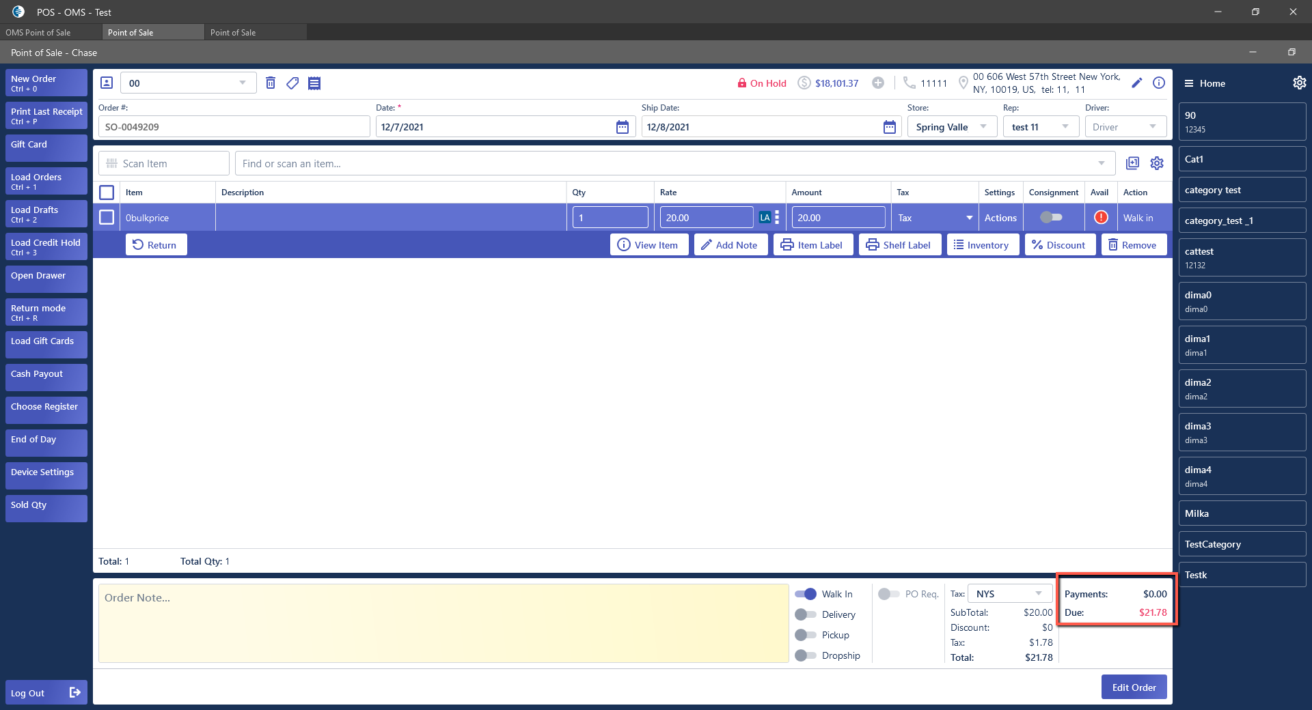
Task: Open the customer profile icon
Action: pos(107,83)
